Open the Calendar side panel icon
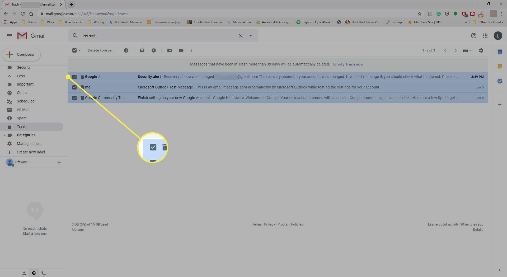Screen dimensions: 507x277 (x=500, y=52)
